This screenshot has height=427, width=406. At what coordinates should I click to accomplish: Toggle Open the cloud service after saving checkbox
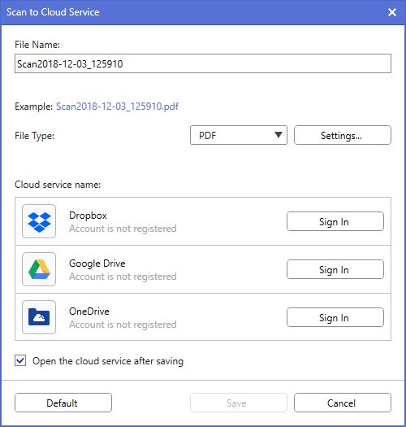(x=20, y=360)
